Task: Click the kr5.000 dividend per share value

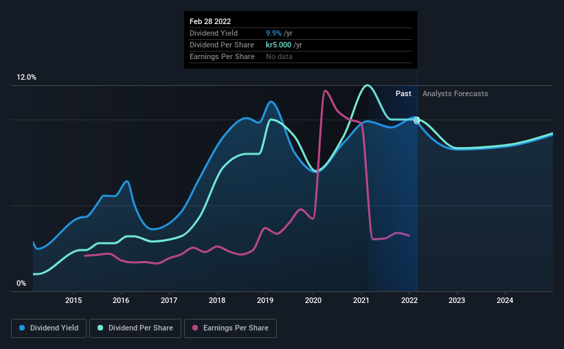Action: click(278, 45)
